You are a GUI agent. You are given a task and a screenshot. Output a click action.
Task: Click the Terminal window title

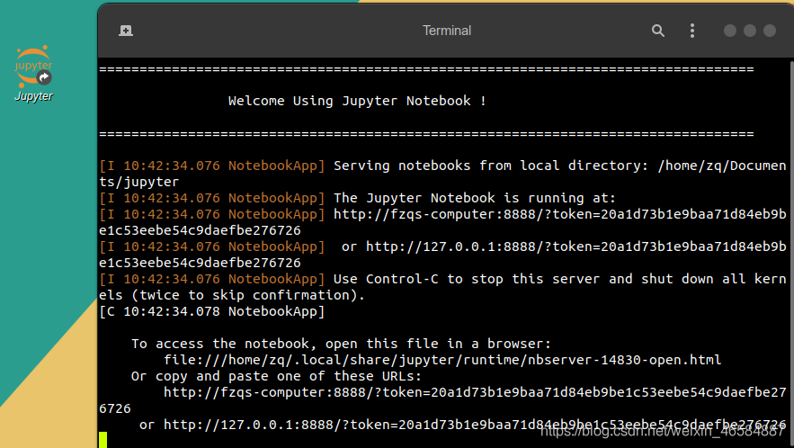(447, 31)
